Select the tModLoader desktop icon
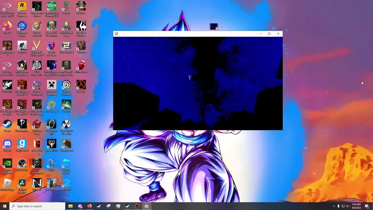373x210 pixels. click(x=52, y=106)
